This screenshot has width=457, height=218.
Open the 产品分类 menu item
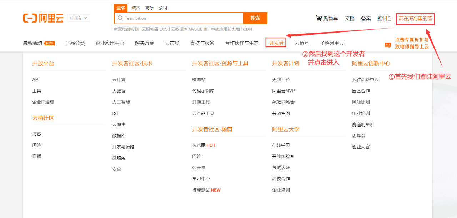(x=75, y=43)
